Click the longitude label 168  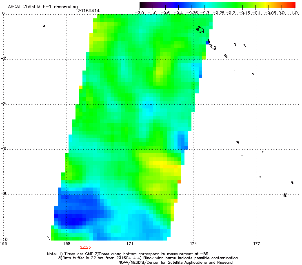[x=67, y=244]
